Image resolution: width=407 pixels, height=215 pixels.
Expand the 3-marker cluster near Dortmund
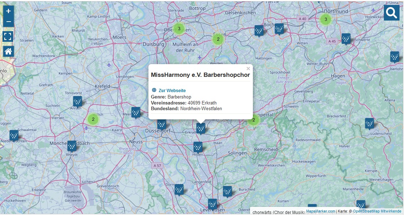[326, 19]
